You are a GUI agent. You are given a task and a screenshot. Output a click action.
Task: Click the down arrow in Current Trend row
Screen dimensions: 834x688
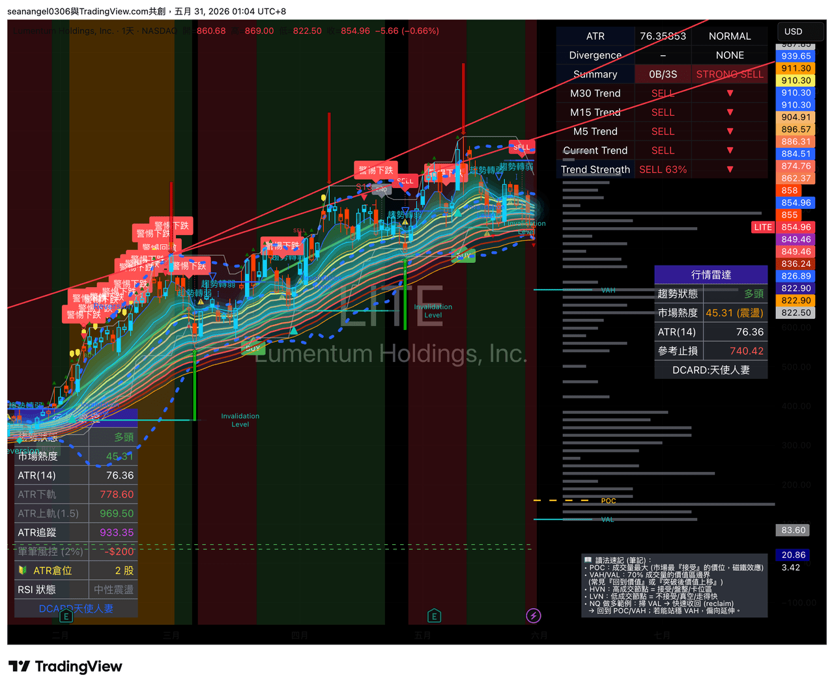(730, 150)
